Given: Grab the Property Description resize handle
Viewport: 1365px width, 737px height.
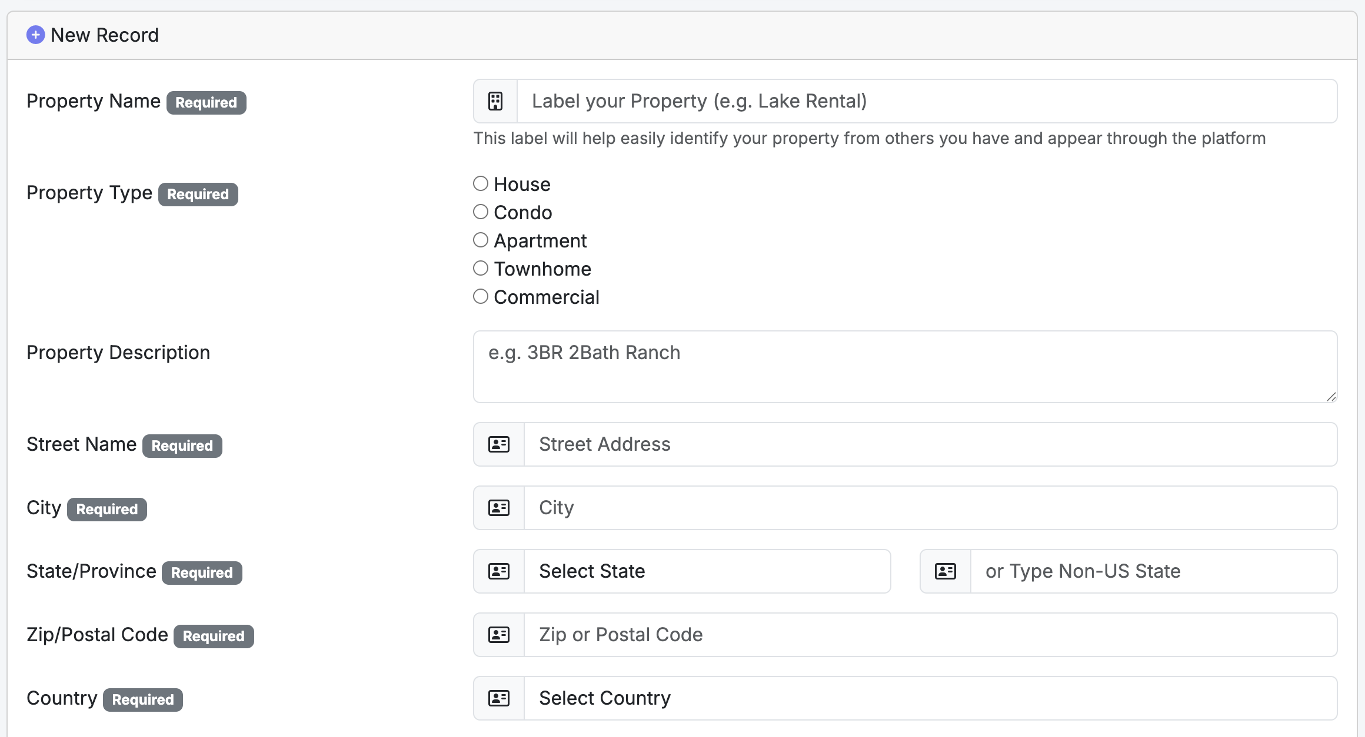Looking at the screenshot, I should point(1331,397).
